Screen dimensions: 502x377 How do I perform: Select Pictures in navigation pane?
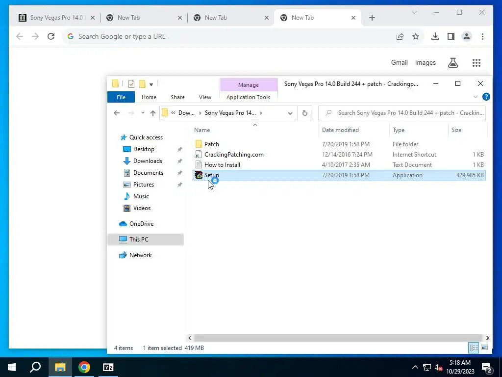[x=144, y=185]
